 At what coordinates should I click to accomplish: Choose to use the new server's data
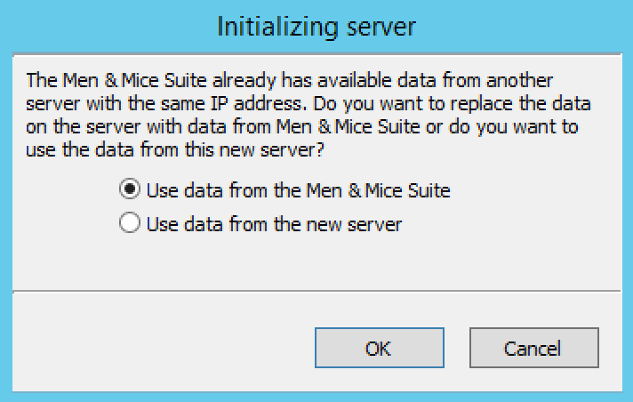point(130,224)
